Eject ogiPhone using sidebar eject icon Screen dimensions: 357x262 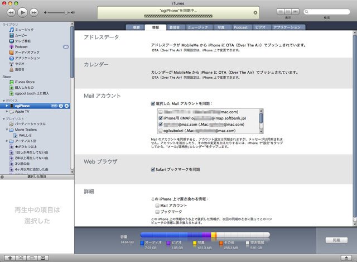(66, 106)
